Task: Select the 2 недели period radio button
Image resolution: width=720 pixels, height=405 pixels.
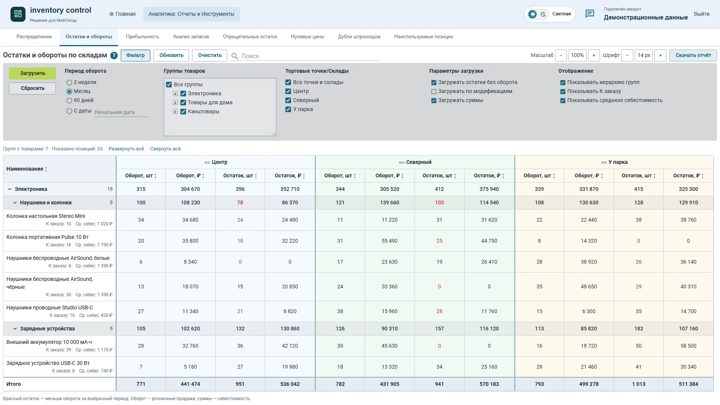Action: tap(69, 82)
